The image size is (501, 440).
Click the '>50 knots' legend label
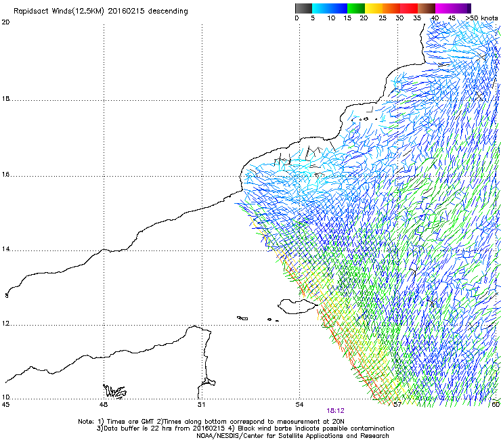(x=482, y=18)
